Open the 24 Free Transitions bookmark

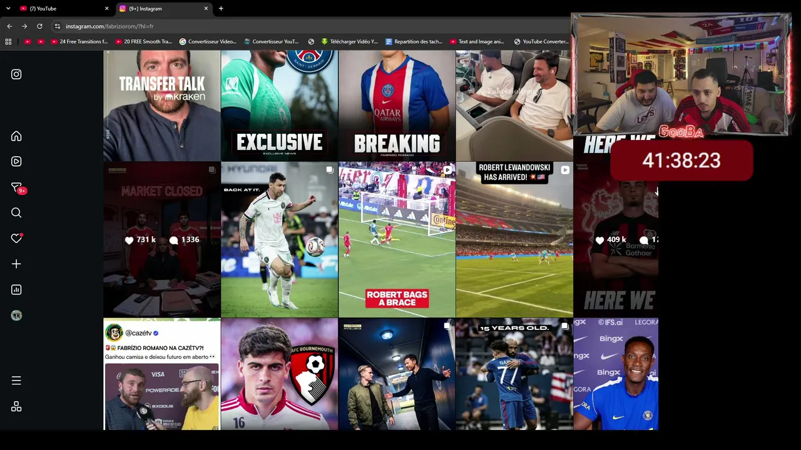[x=79, y=42]
